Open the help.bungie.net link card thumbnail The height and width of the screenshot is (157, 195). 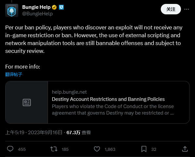[27, 102]
